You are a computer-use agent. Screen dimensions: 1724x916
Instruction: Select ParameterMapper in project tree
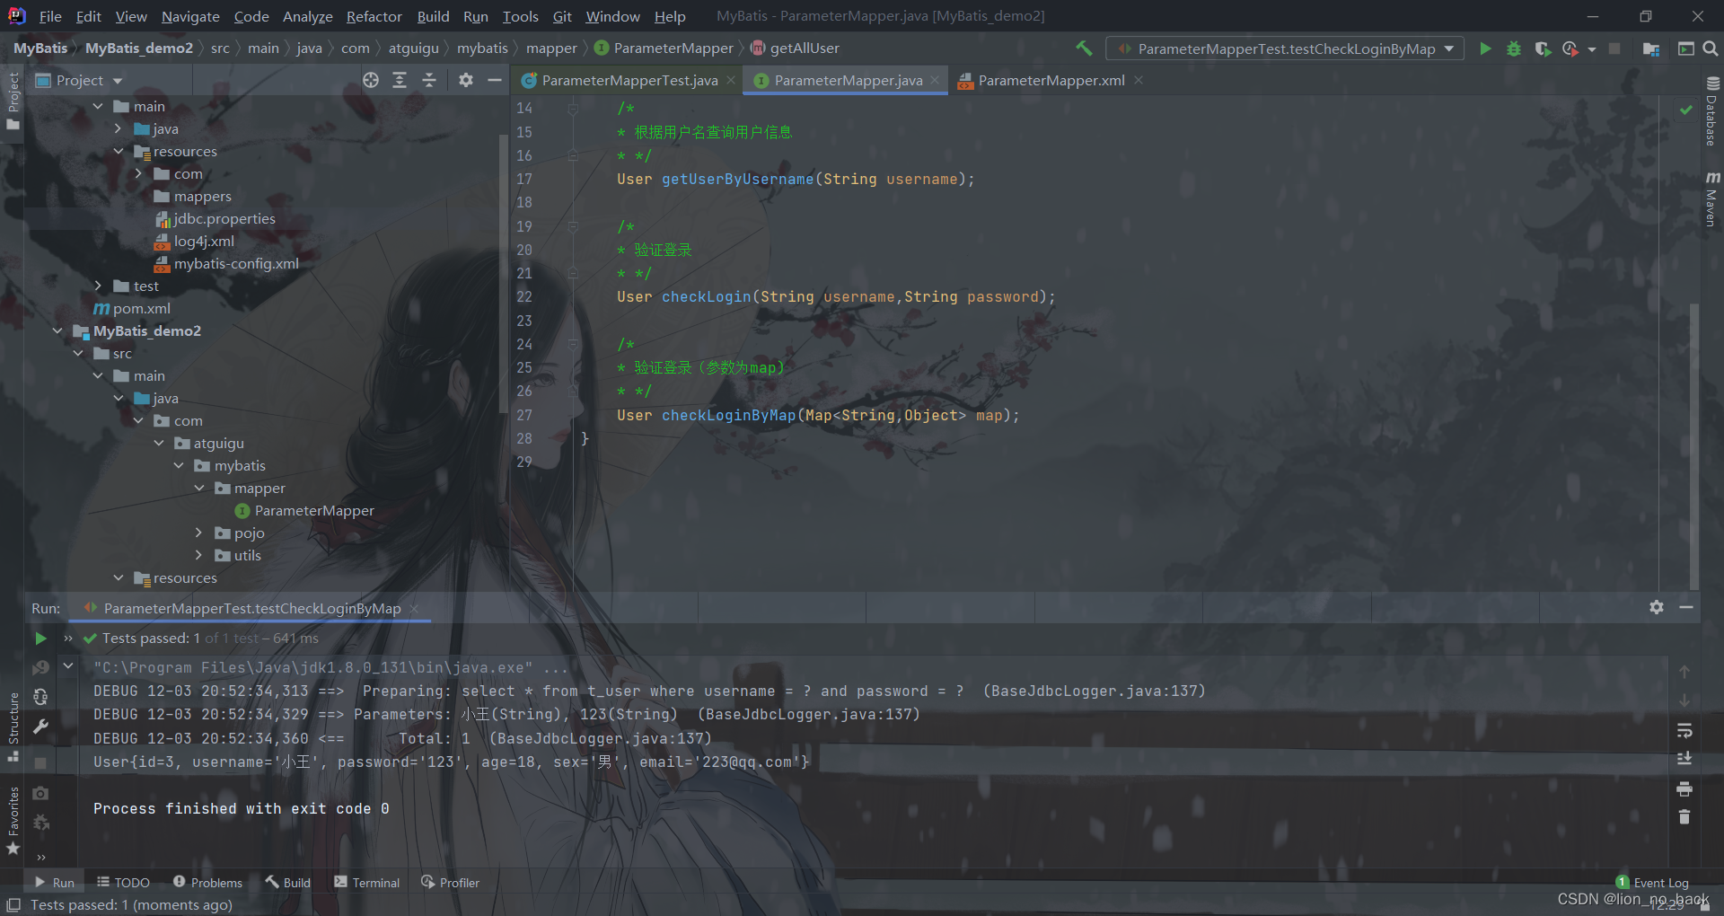click(314, 510)
